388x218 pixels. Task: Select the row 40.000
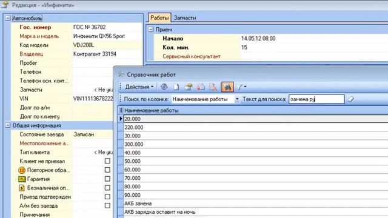point(256,153)
